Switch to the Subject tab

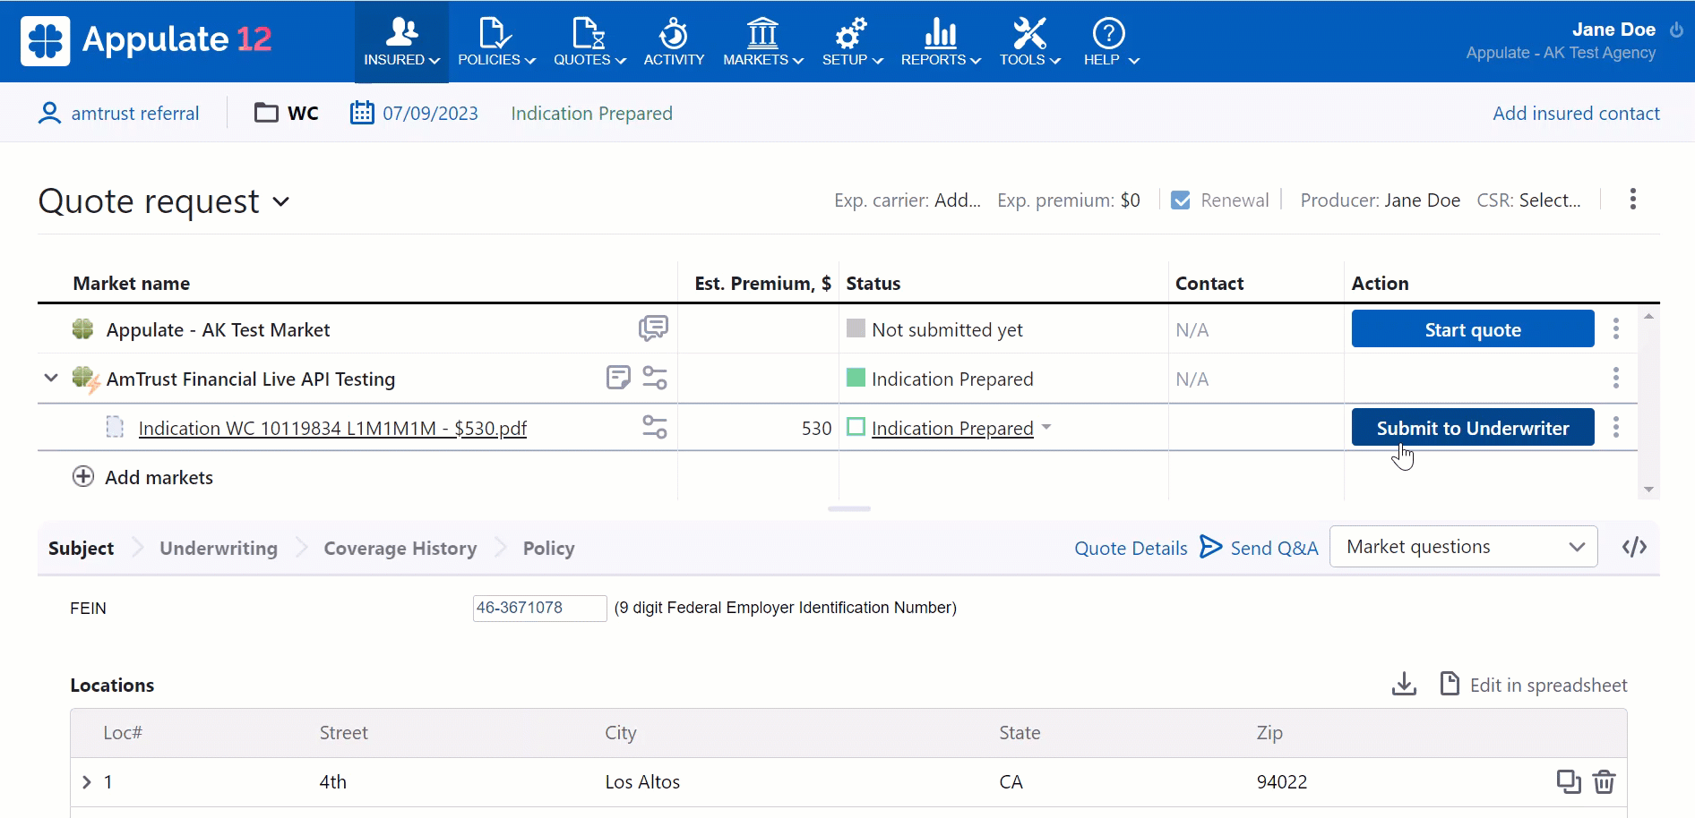click(81, 549)
